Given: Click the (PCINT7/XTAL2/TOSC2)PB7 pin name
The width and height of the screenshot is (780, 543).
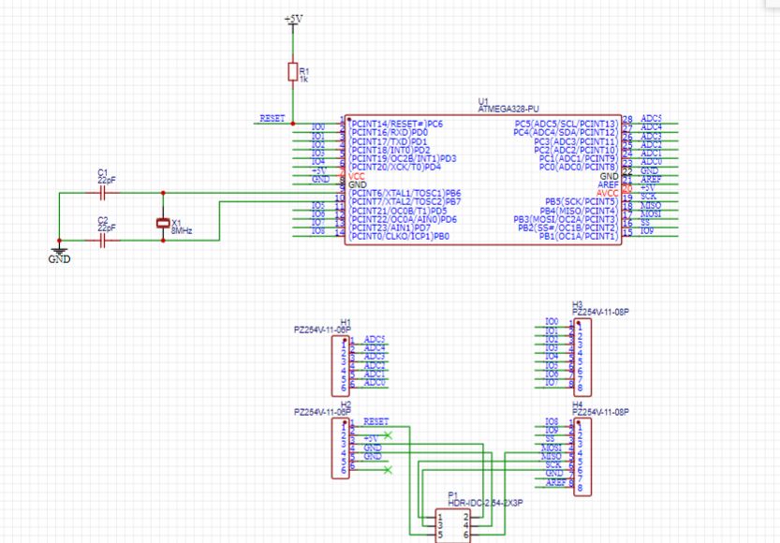Looking at the screenshot, I should tap(405, 202).
